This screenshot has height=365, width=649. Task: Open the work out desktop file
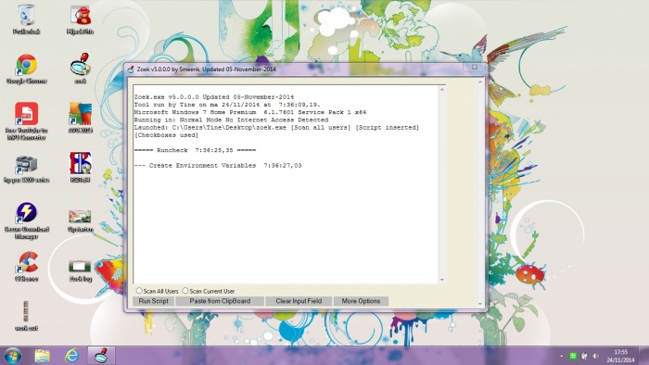[26, 315]
